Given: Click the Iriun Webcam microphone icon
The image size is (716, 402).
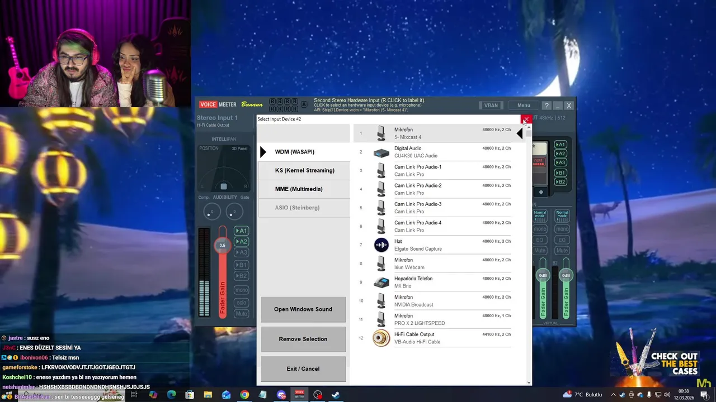Looking at the screenshot, I should tap(381, 264).
